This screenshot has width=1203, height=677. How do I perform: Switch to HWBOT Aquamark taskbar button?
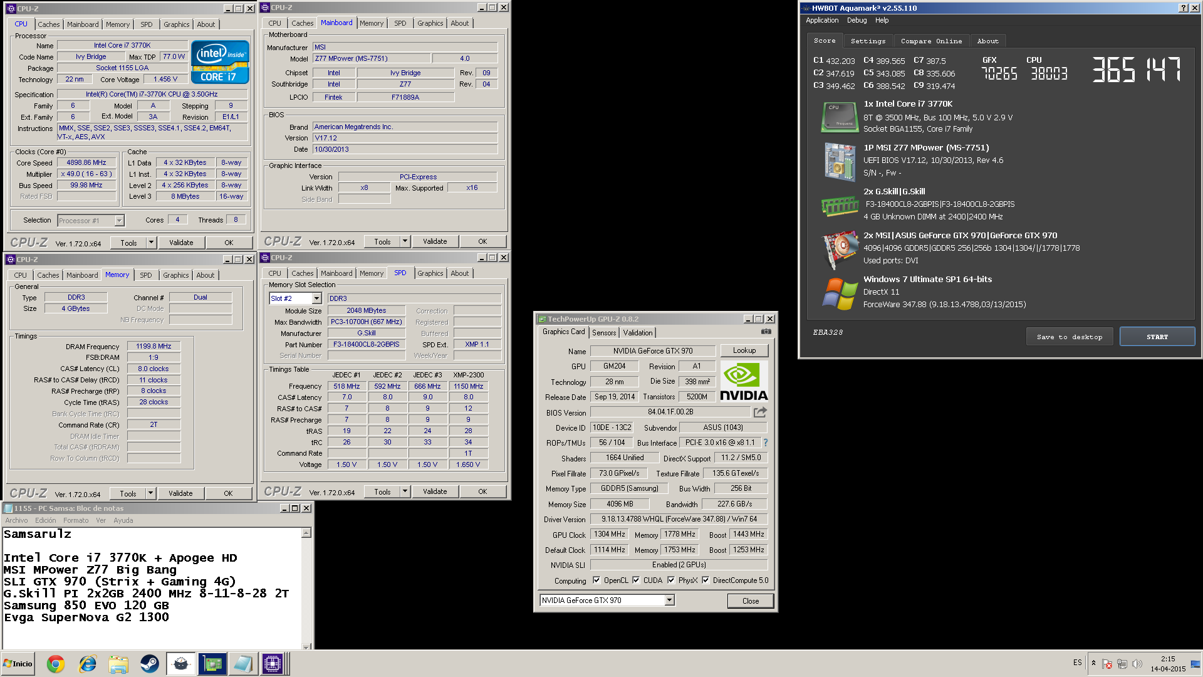(x=181, y=664)
